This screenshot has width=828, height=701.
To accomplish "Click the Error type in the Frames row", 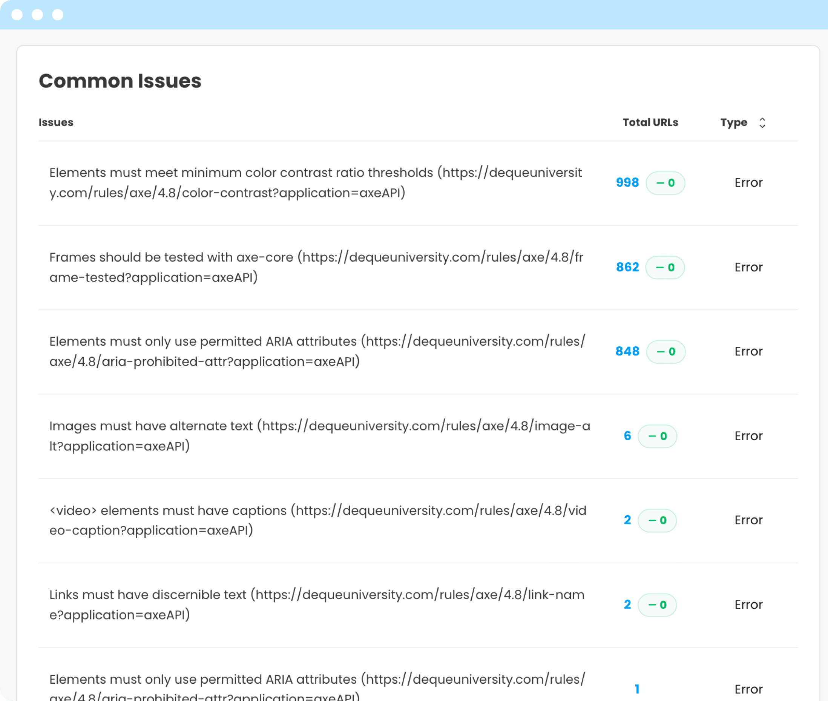I will [x=748, y=268].
